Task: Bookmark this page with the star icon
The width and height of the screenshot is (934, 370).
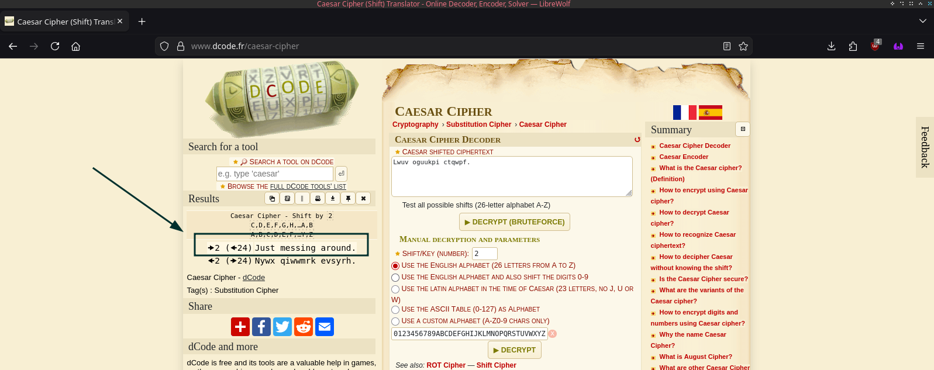Action: coord(743,46)
